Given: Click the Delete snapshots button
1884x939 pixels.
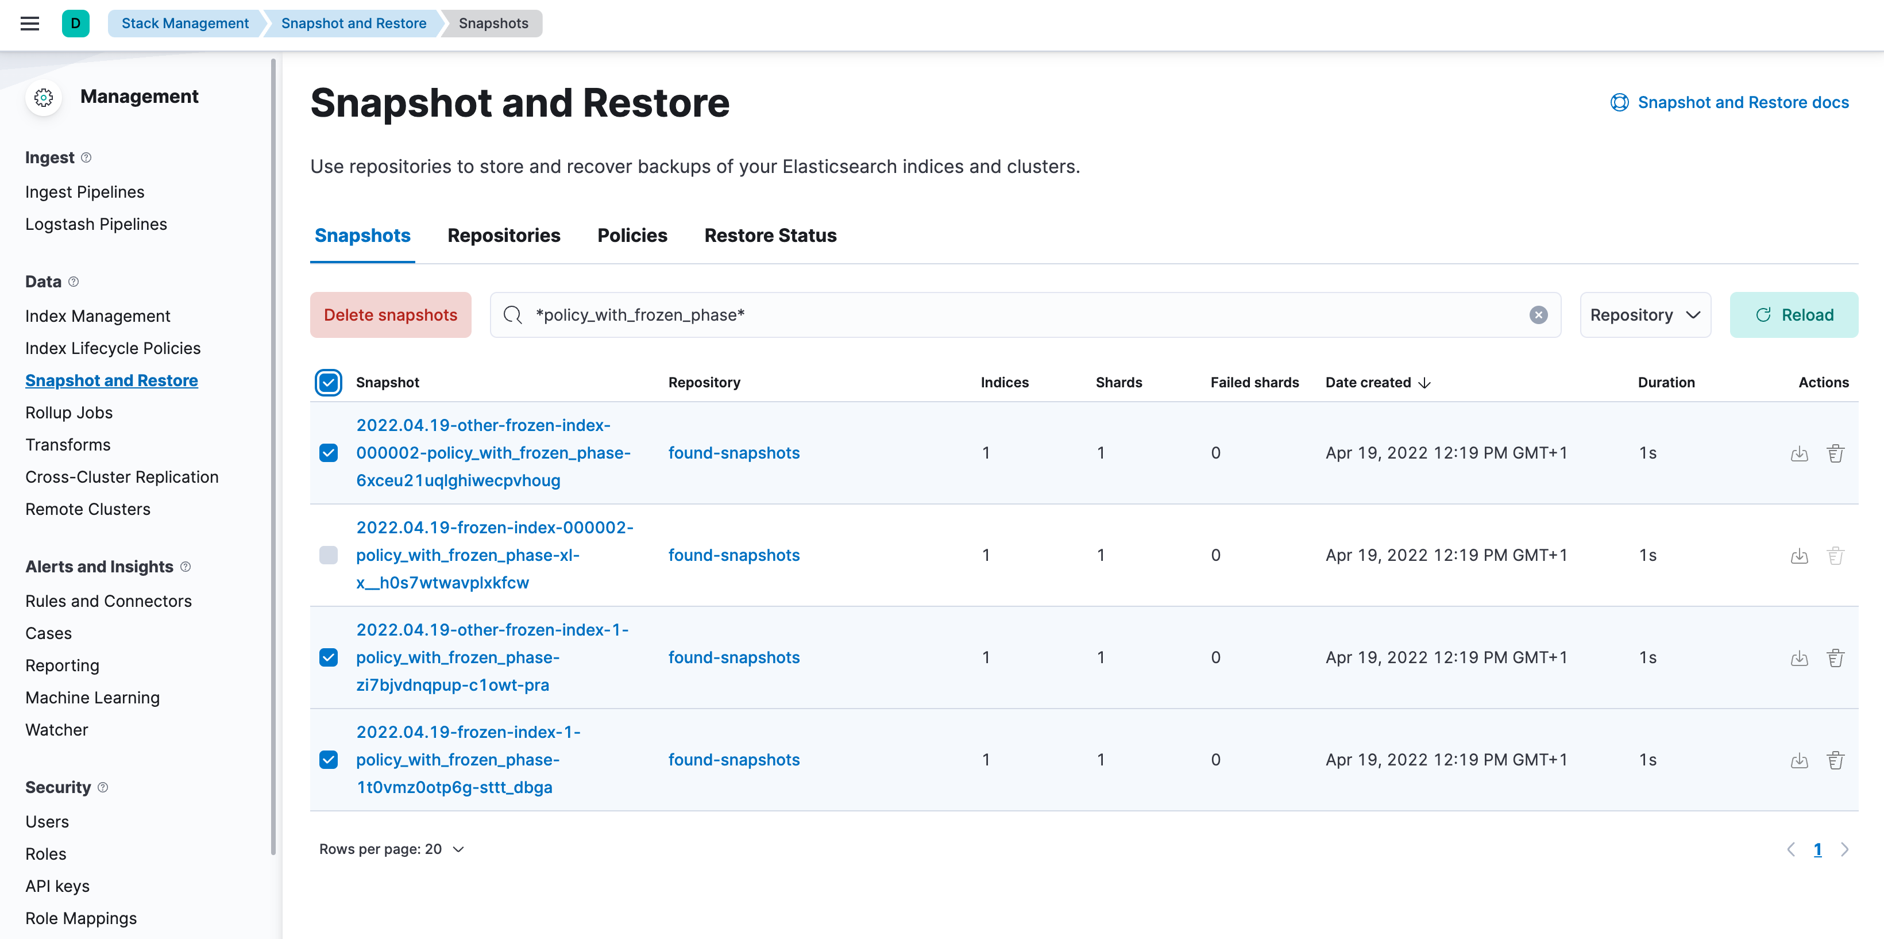Looking at the screenshot, I should pos(391,314).
